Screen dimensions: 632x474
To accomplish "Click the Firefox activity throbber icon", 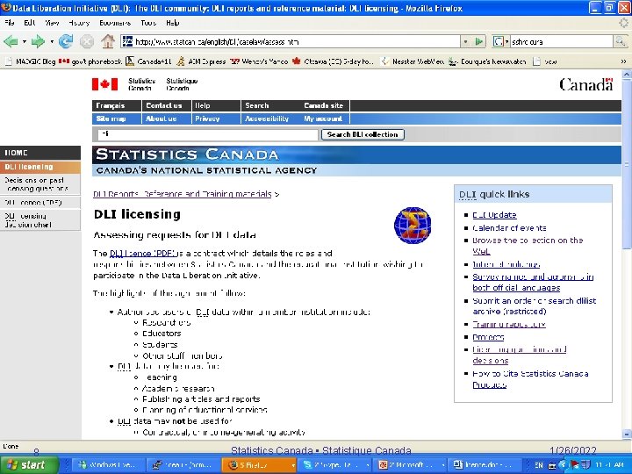I will click(x=623, y=23).
